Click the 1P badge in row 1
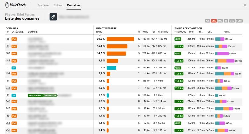 tap(14, 68)
